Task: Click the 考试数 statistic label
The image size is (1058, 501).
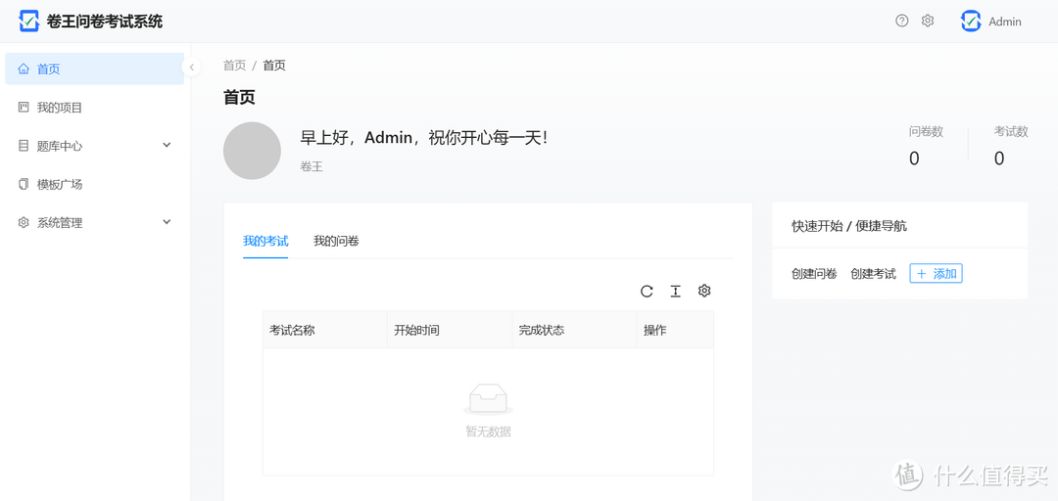Action: coord(1011,132)
